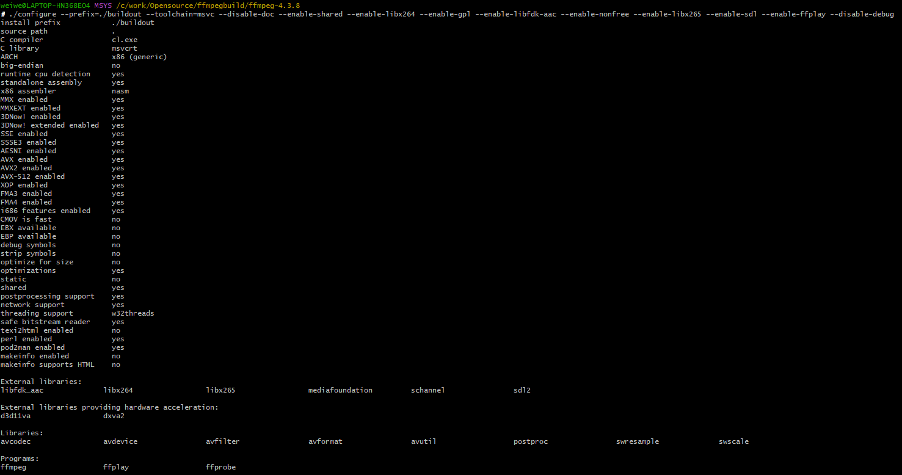Viewport: 902px width, 475px height.
Task: Click the --enable-libx264 option
Action: (x=380, y=14)
